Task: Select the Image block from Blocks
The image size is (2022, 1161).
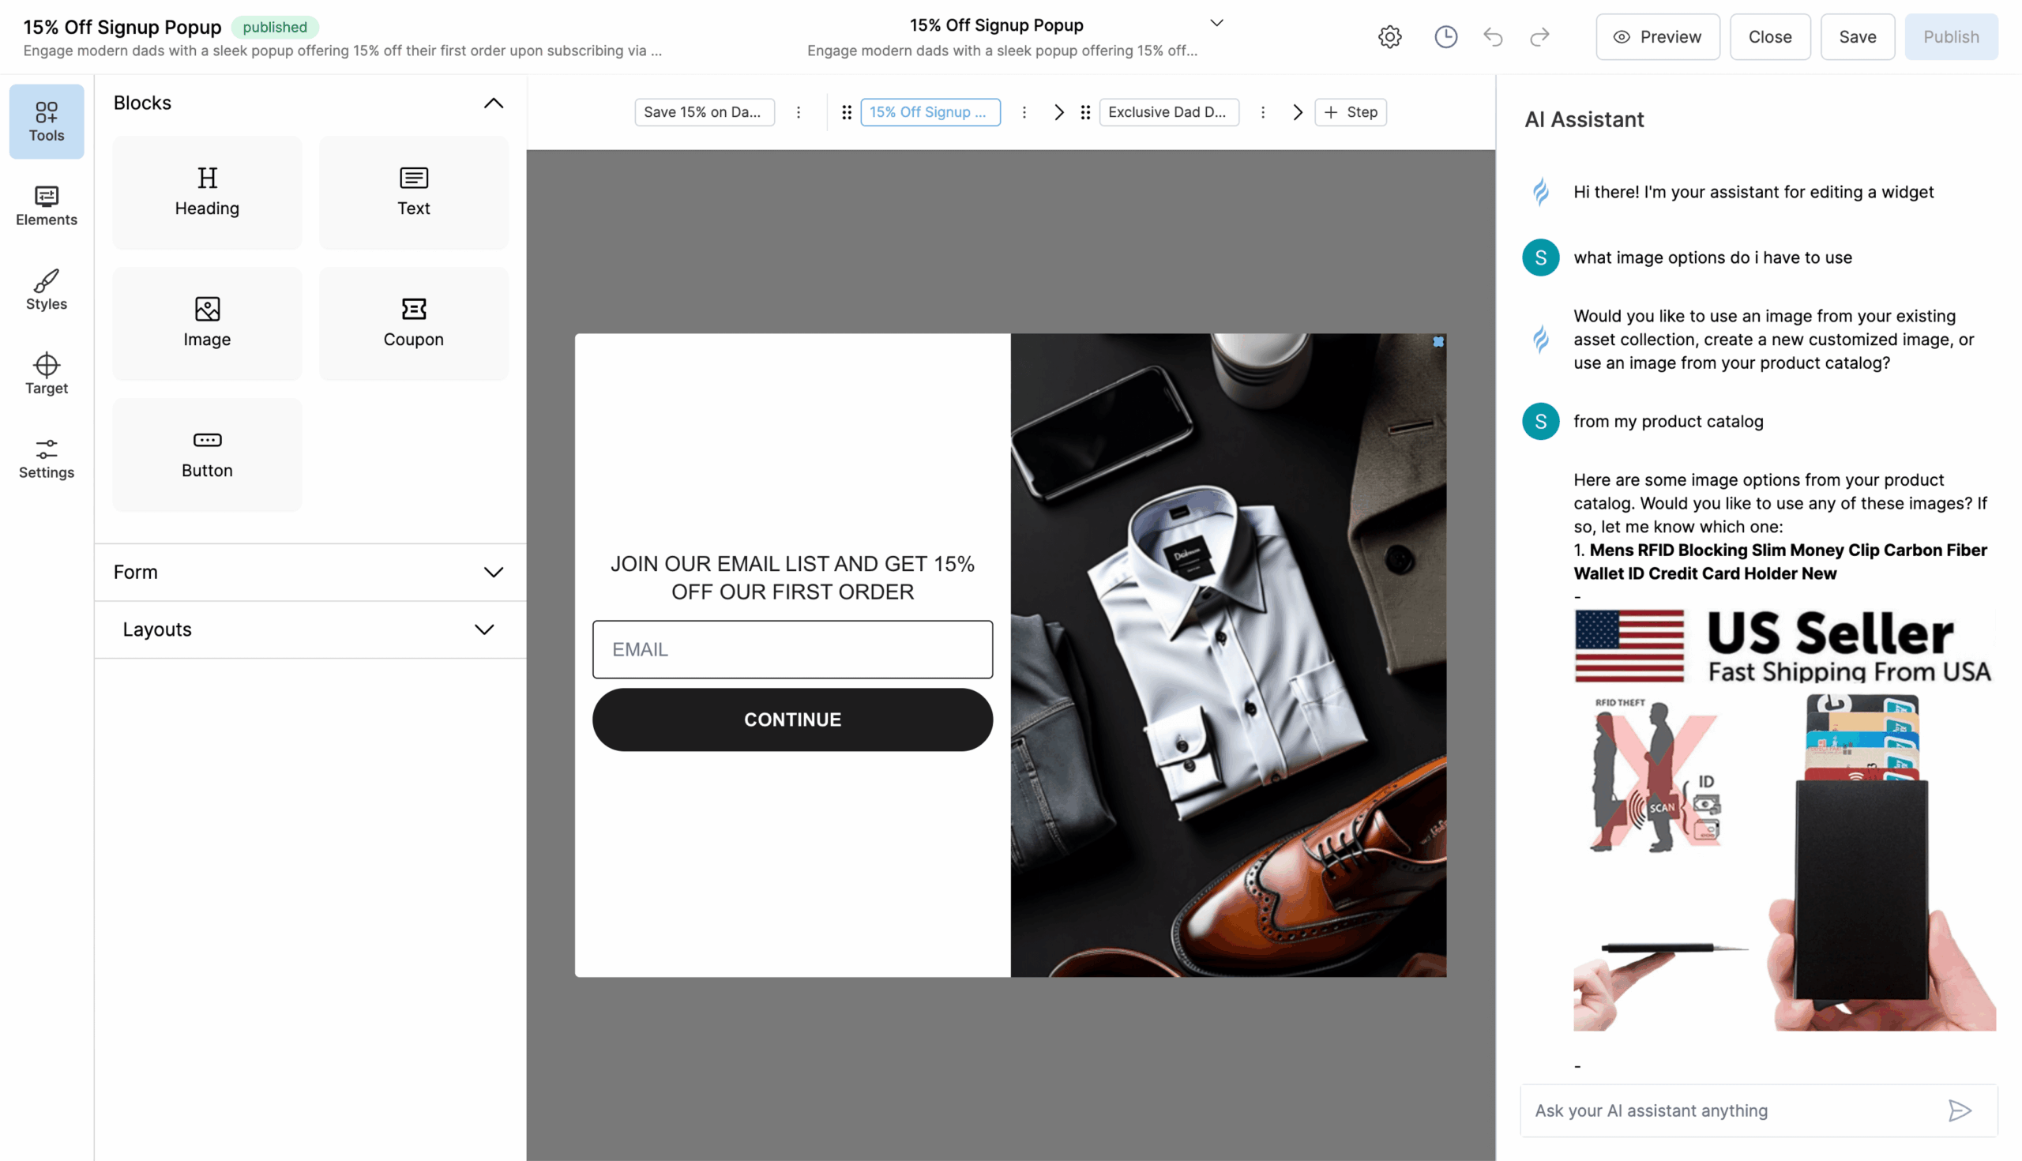Action: tap(206, 322)
